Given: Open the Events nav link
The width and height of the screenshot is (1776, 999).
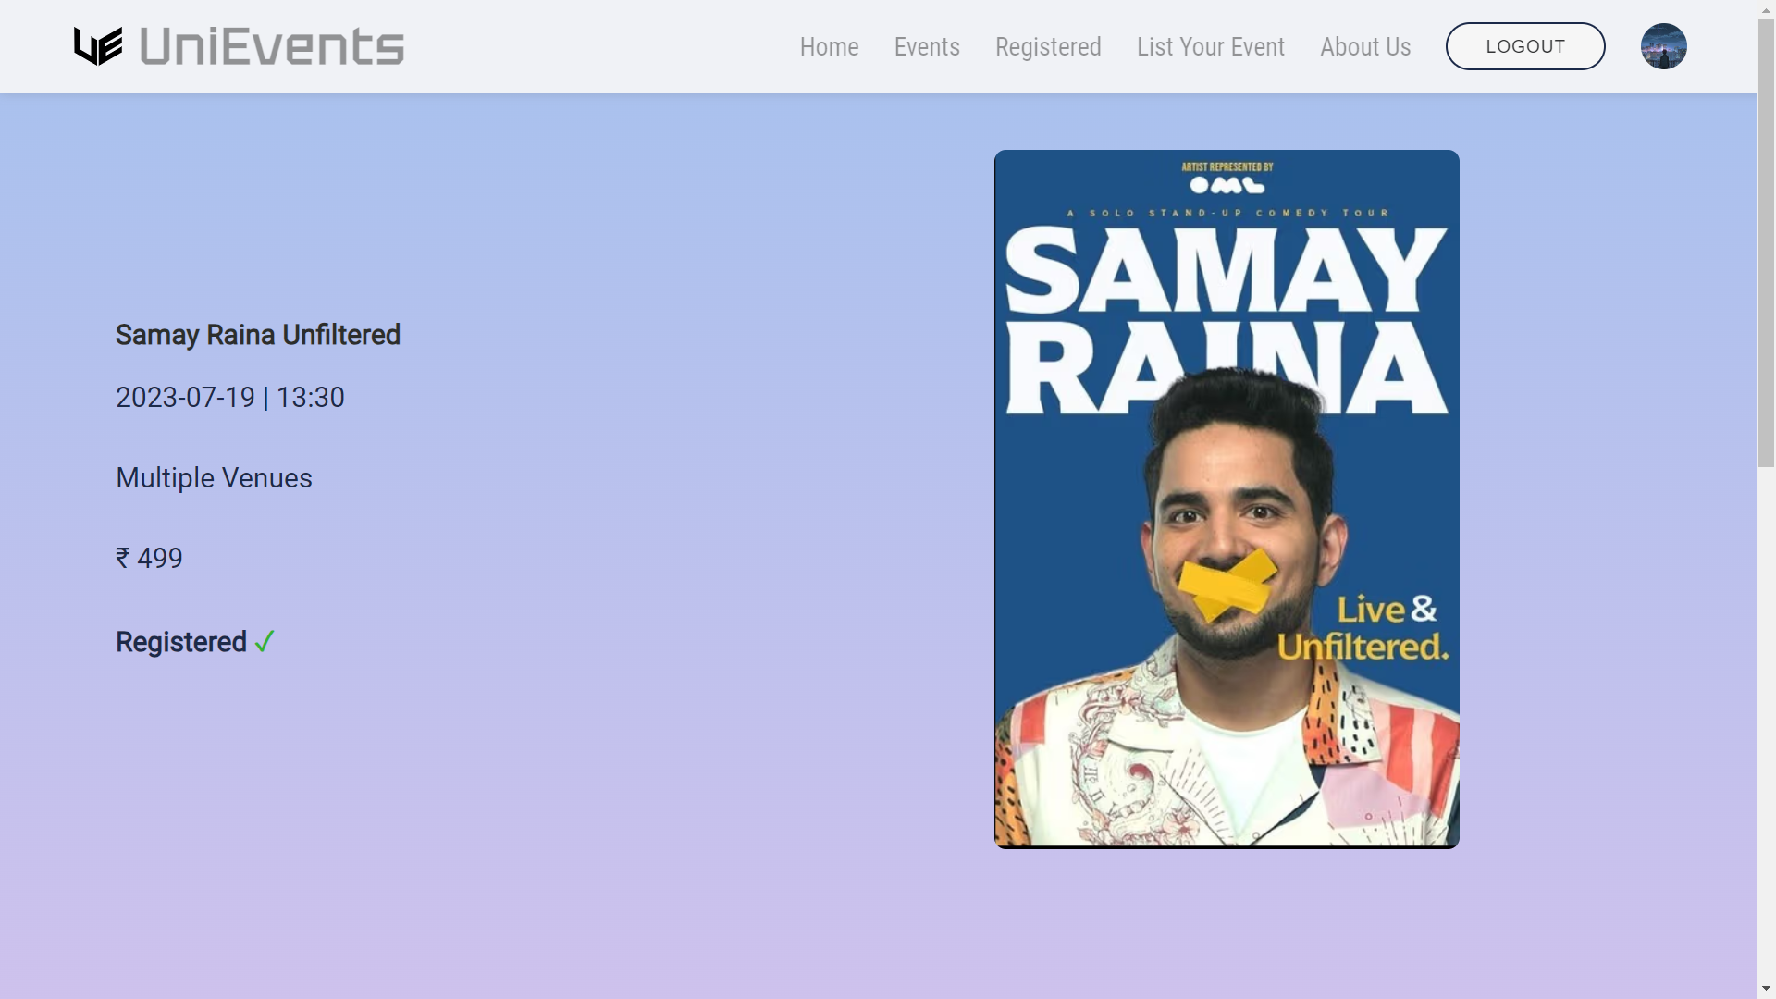Looking at the screenshot, I should coord(926,47).
